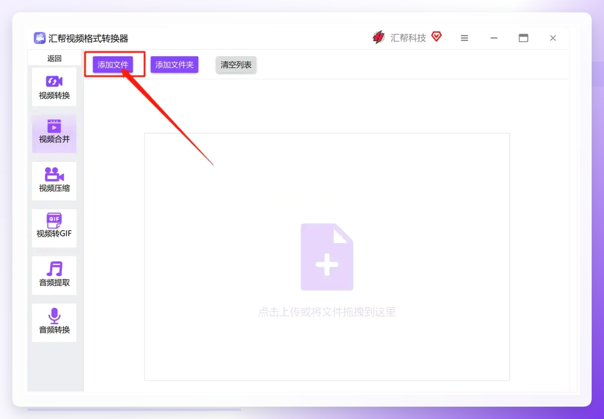This screenshot has height=419, width=604.
Task: Click the plus file upload icon
Action: (327, 257)
